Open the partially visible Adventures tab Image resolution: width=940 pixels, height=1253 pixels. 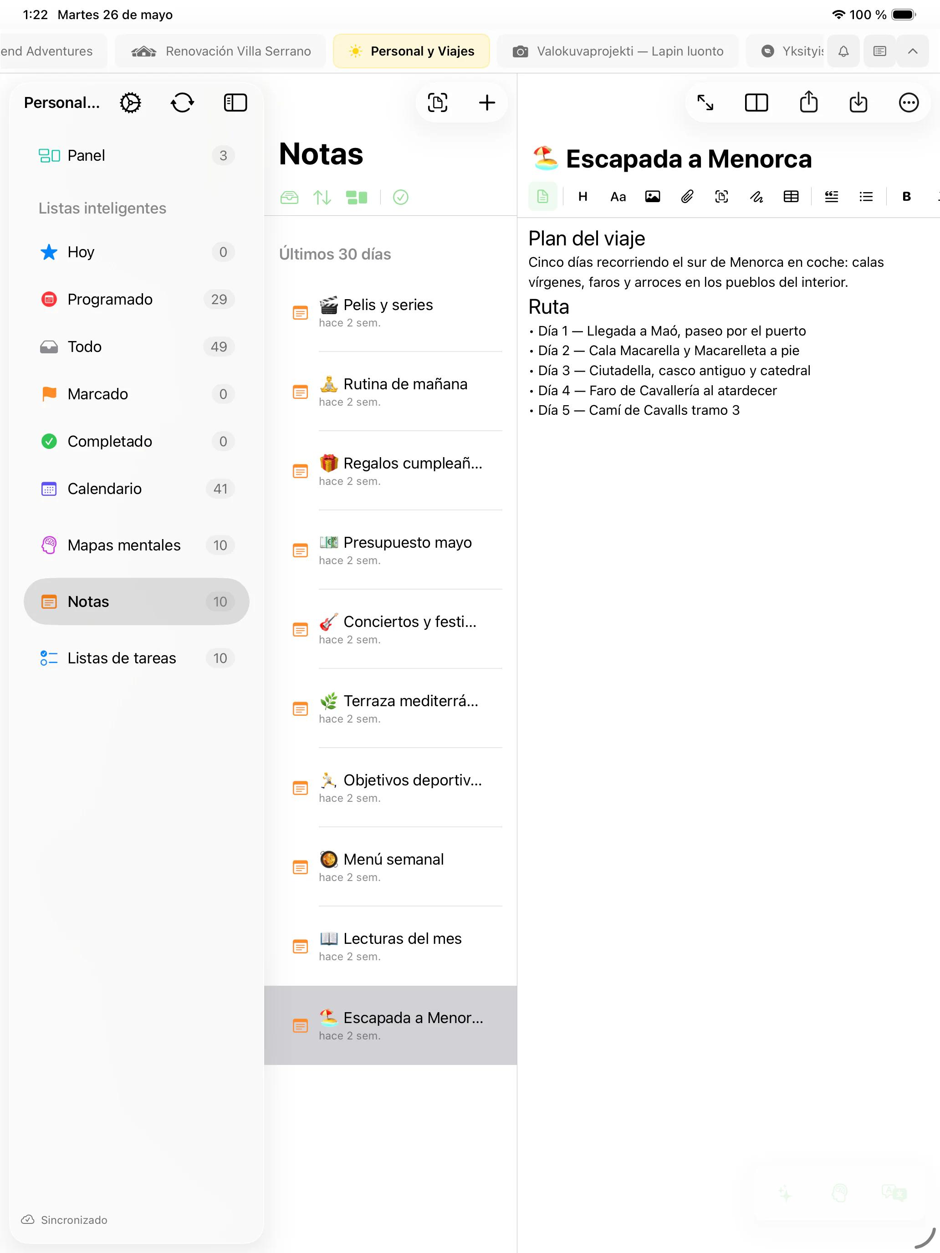53,51
